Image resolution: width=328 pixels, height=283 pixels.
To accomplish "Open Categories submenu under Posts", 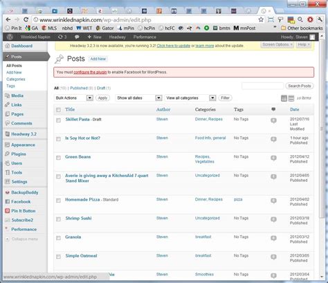I will (16, 79).
